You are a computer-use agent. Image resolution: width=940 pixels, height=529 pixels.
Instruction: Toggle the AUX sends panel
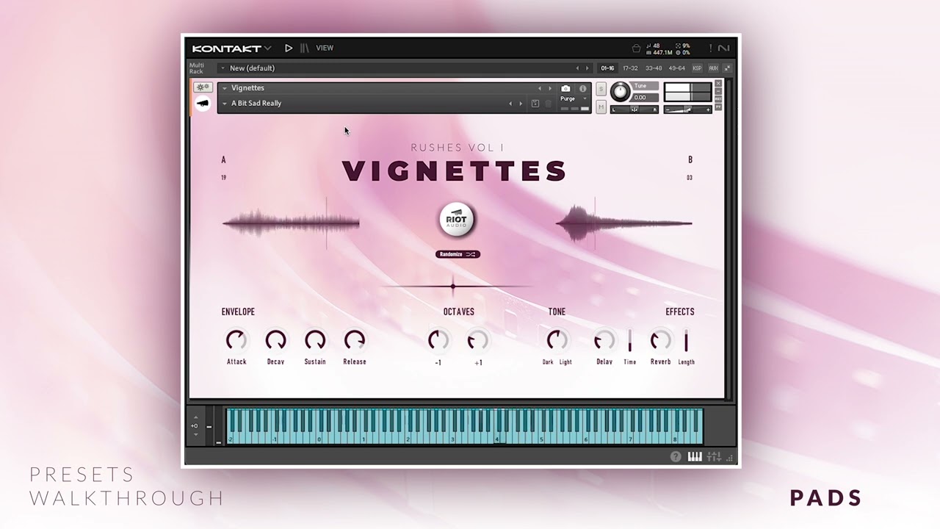click(713, 68)
